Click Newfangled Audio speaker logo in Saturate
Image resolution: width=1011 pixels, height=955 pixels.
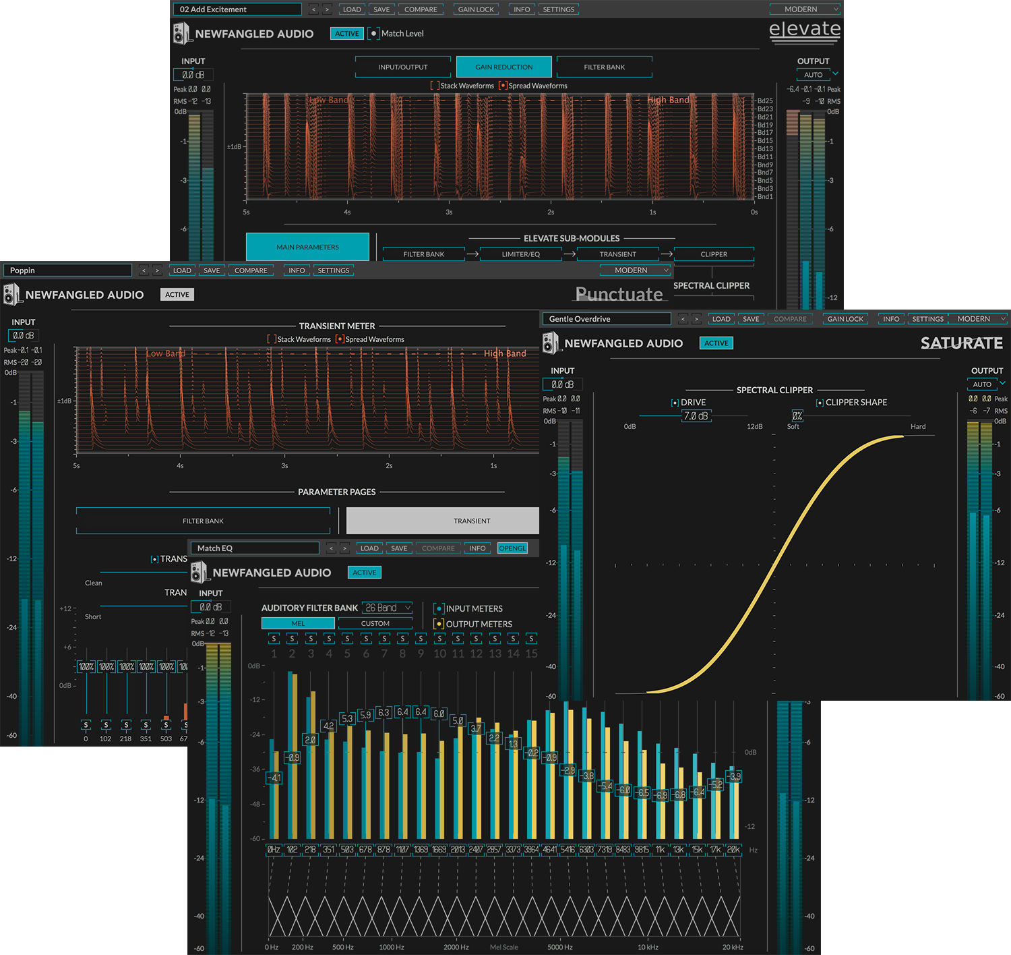(x=551, y=343)
